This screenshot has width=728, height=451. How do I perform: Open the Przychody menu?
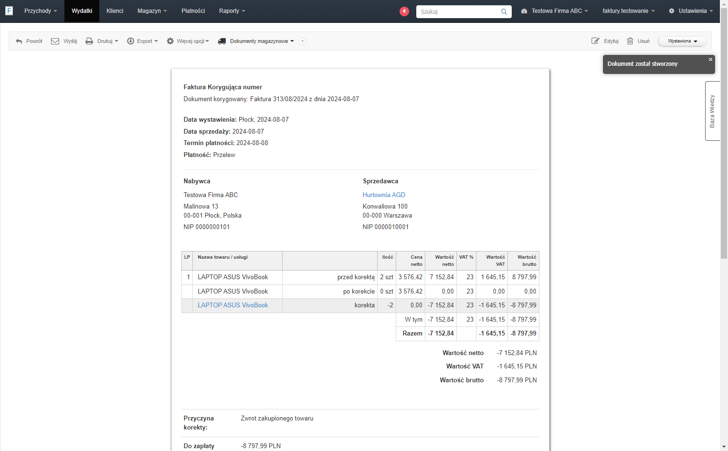pyautogui.click(x=41, y=11)
